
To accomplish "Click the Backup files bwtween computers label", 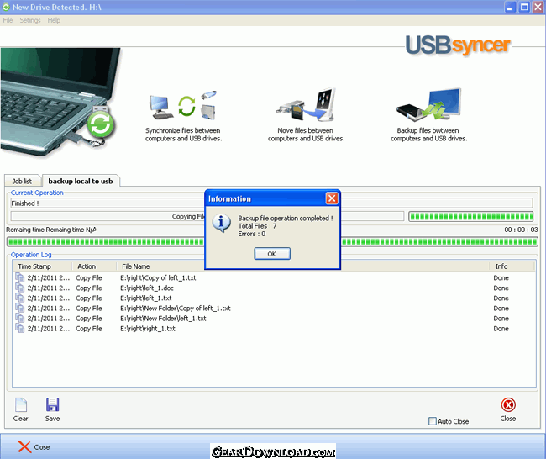I will click(428, 135).
